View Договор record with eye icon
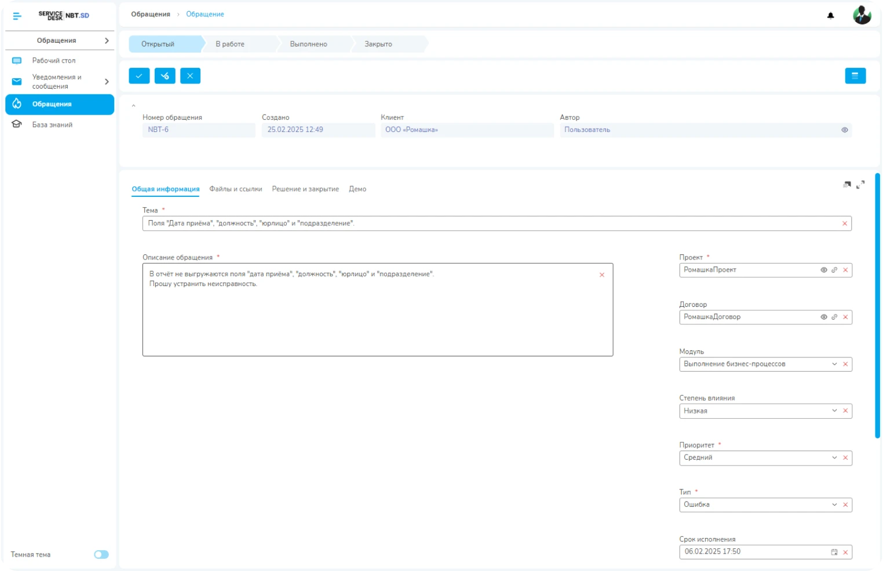 pyautogui.click(x=823, y=317)
